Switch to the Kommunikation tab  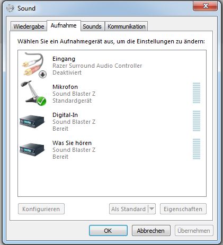pyautogui.click(x=127, y=26)
